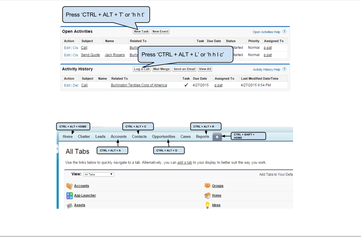Close the Call open activity with Cls
The height and width of the screenshot is (237, 361).
76,48
